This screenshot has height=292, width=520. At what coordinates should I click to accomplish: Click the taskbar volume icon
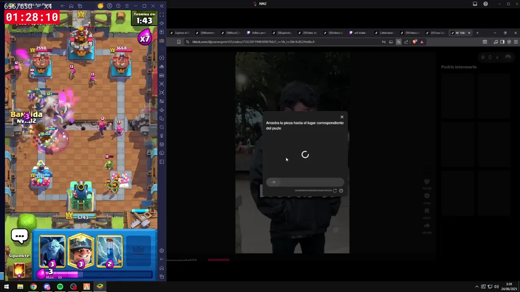(x=496, y=287)
